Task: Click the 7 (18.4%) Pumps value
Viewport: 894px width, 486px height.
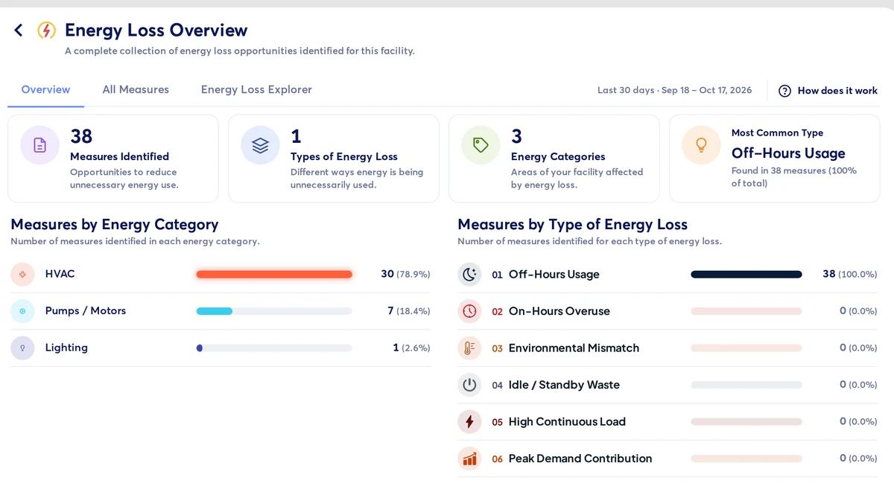Action: point(409,311)
